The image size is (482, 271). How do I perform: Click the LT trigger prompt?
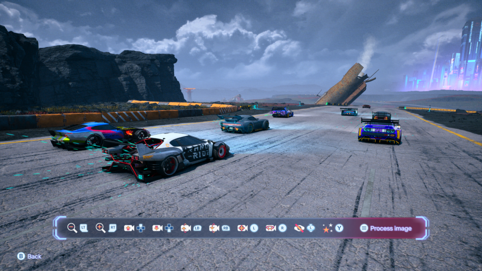coord(84,228)
